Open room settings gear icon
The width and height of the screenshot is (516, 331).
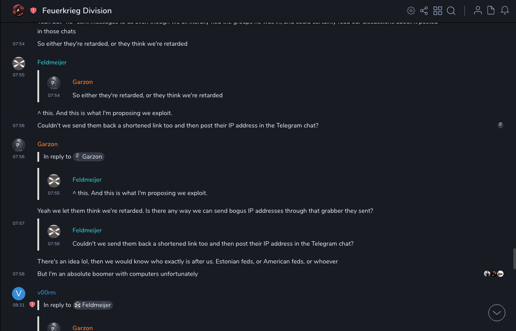coord(411,11)
